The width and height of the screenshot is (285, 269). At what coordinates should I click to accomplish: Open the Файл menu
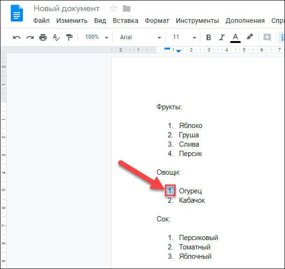[x=42, y=21]
